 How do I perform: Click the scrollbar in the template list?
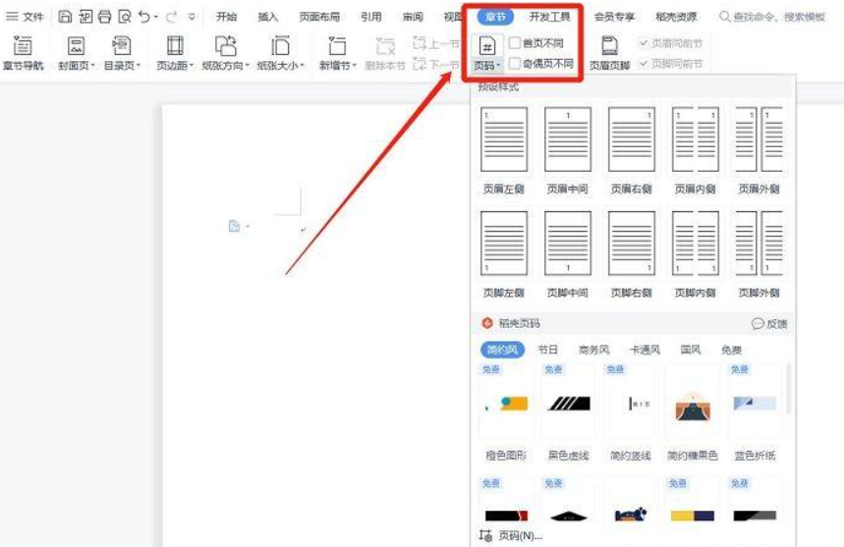pos(788,388)
